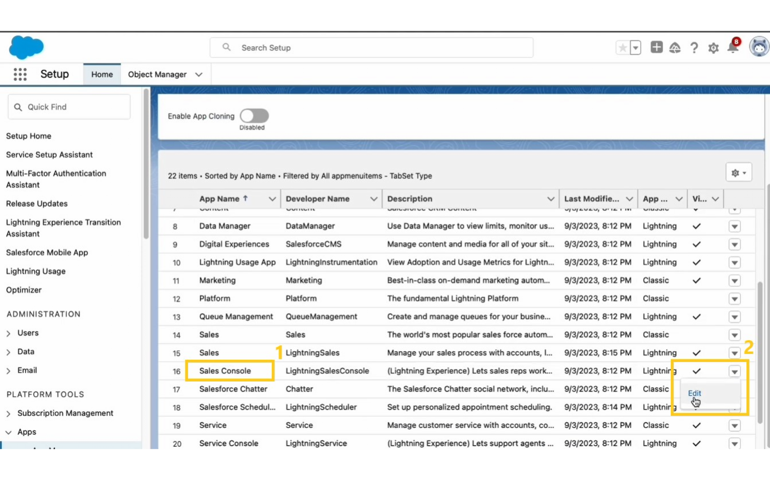Open Service Setup Assistant link
The width and height of the screenshot is (770, 480).
[x=49, y=155]
